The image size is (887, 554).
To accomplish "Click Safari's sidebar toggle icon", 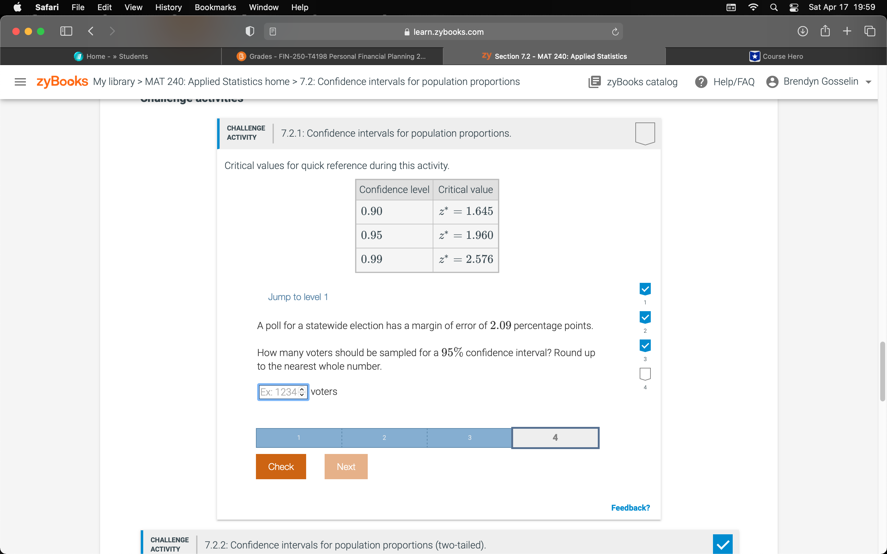I will 66,31.
